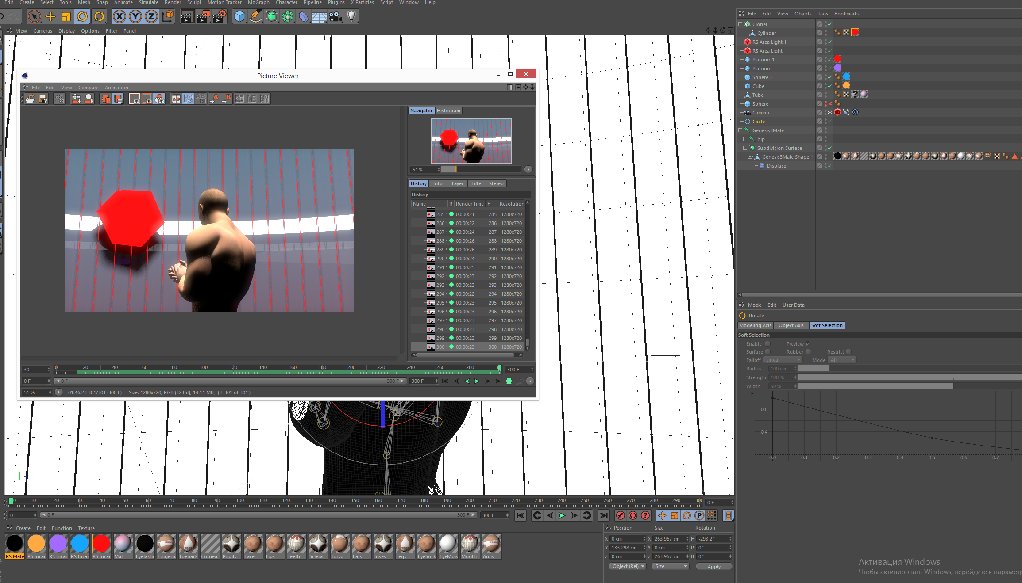Open Size mode dropdown in coordinates

[x=671, y=566]
